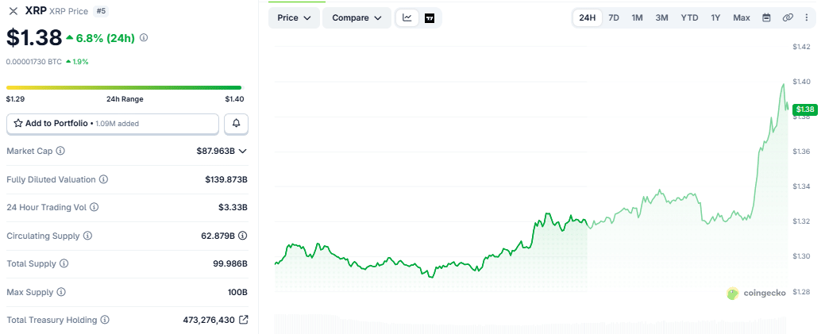
Task: Click the 99.986B total supply value
Action: 229,263
